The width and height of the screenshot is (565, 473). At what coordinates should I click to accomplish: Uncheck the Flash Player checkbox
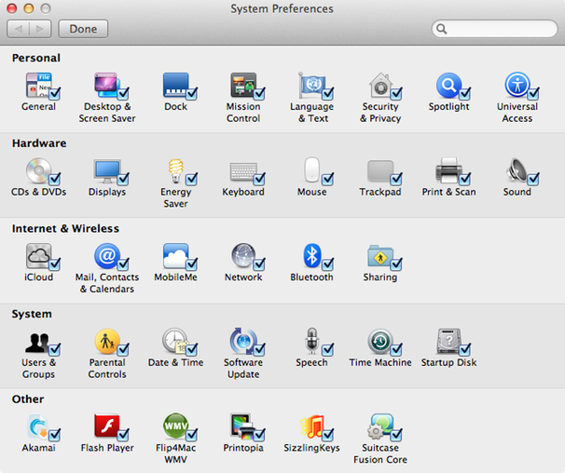tap(123, 435)
